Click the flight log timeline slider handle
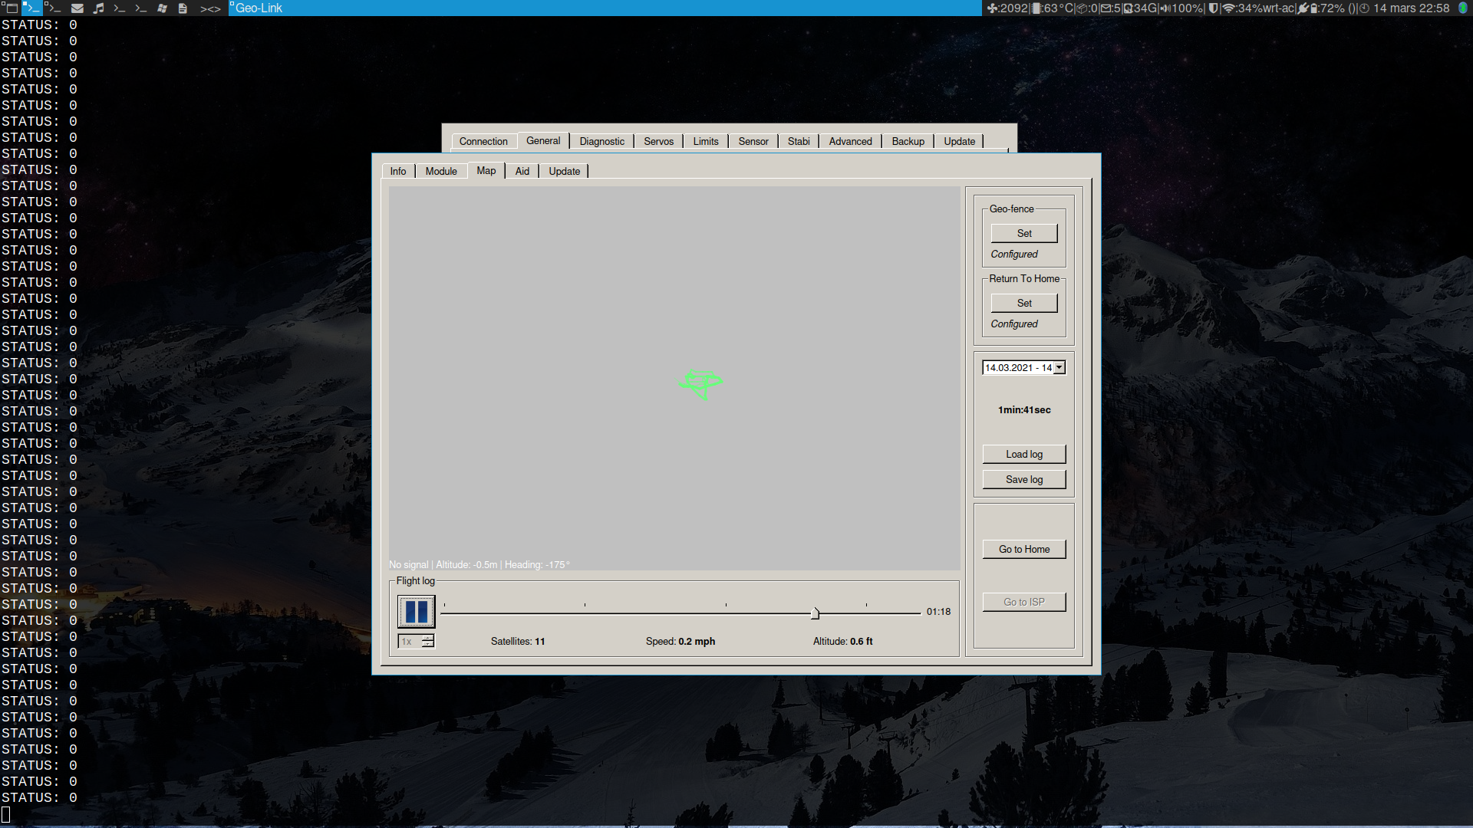This screenshot has height=828, width=1473. point(815,613)
